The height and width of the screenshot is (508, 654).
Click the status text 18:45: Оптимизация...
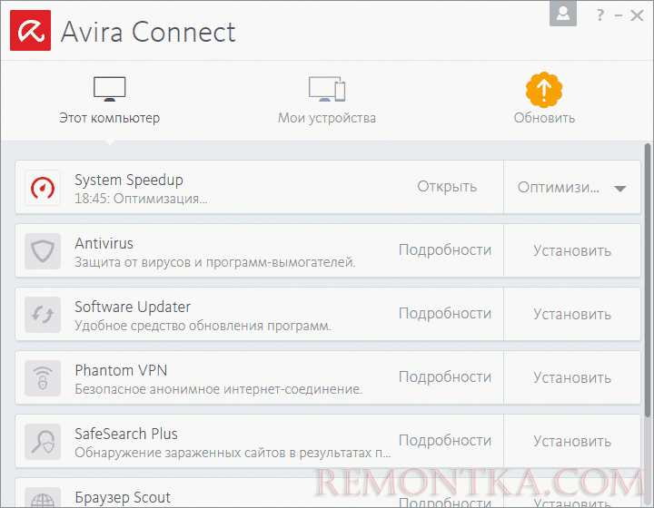141,199
